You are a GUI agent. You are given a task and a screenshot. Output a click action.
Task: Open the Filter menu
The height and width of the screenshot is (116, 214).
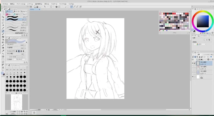point(54,4)
